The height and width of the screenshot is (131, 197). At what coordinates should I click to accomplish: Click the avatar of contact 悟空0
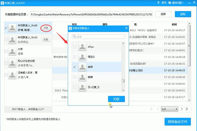pyautogui.click(x=82, y=57)
